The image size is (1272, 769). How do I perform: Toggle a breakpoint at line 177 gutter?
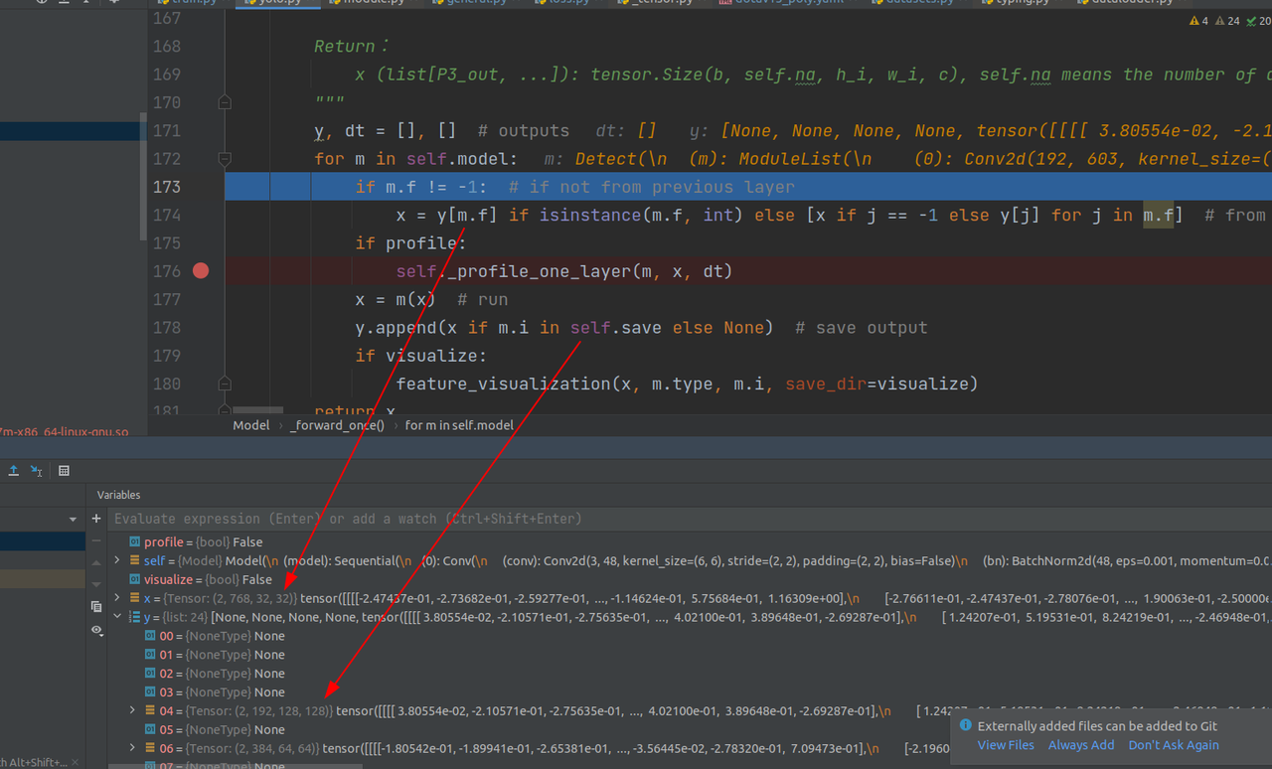point(201,299)
